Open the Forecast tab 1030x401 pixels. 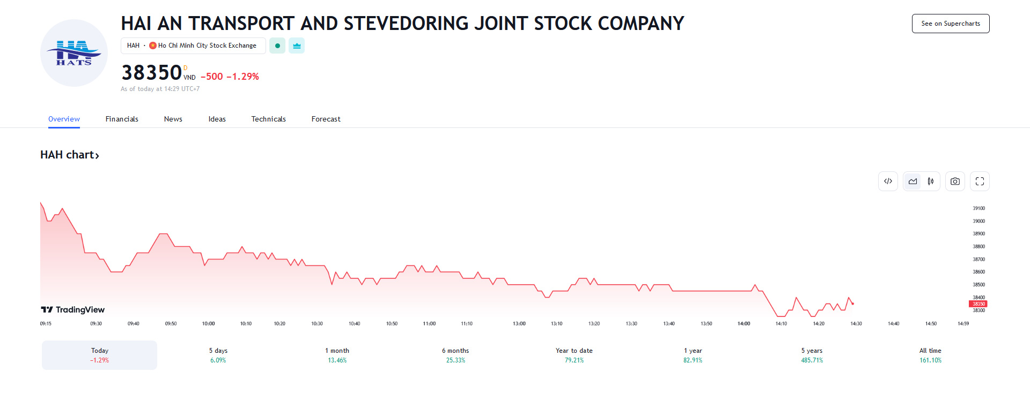[x=326, y=119]
